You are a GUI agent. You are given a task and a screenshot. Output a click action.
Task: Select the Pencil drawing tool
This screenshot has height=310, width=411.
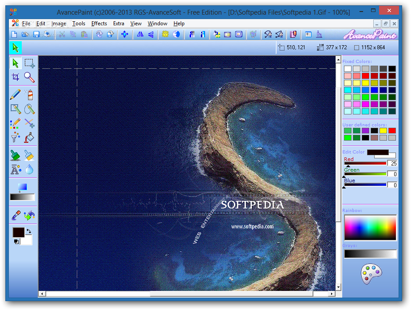pyautogui.click(x=16, y=95)
